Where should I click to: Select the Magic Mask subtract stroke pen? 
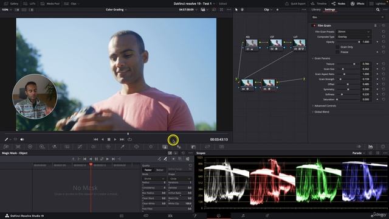click(x=165, y=159)
